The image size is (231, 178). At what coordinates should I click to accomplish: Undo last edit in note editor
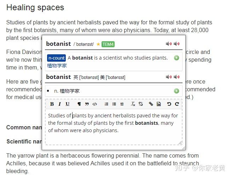pyautogui.click(x=169, y=104)
